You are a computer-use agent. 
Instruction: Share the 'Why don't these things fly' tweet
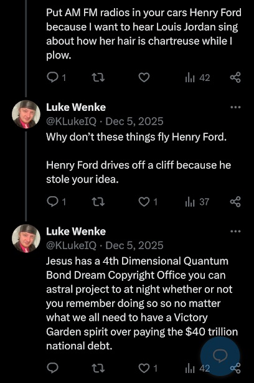click(x=235, y=202)
